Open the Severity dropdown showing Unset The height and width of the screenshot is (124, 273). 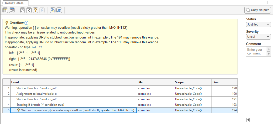click(258, 37)
